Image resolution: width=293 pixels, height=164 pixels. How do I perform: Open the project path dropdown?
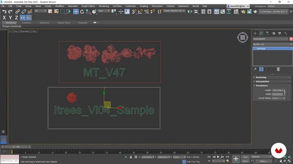(x=273, y=11)
